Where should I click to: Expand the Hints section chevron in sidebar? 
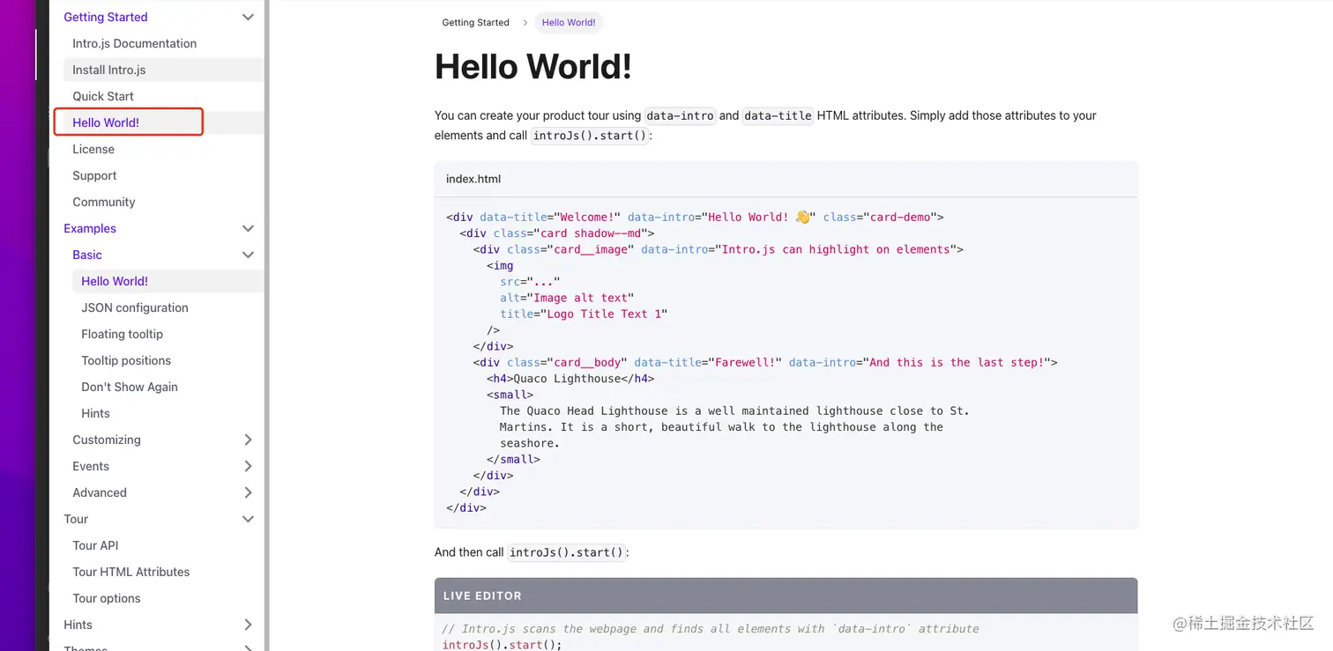click(x=248, y=625)
